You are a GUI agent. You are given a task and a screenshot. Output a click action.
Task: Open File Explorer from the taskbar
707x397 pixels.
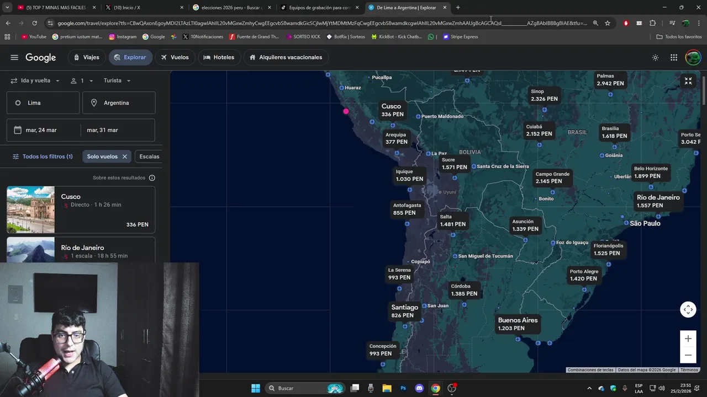[387, 388]
